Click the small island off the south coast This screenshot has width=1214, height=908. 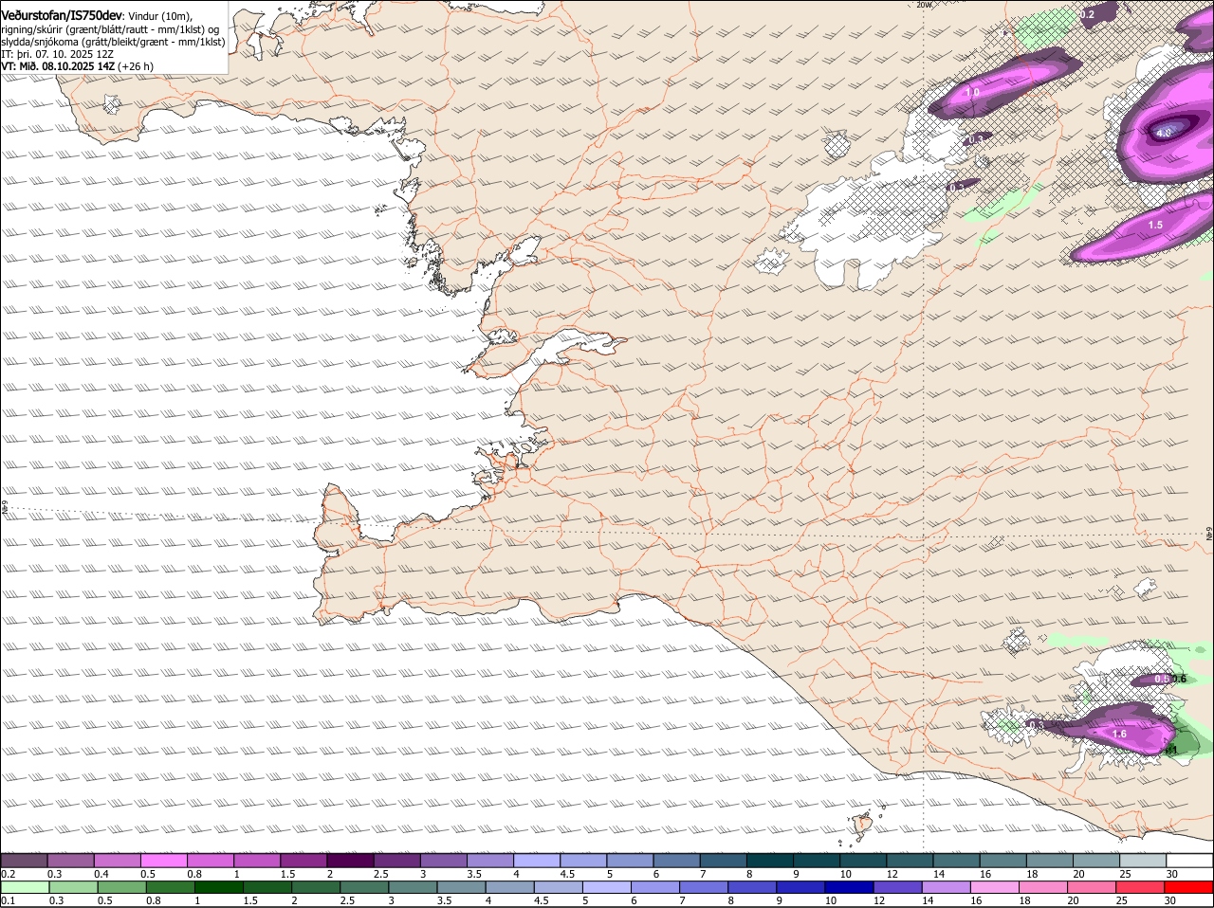click(861, 826)
